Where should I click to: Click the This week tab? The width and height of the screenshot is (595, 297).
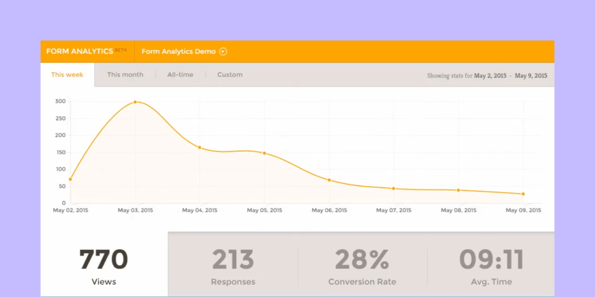67,75
